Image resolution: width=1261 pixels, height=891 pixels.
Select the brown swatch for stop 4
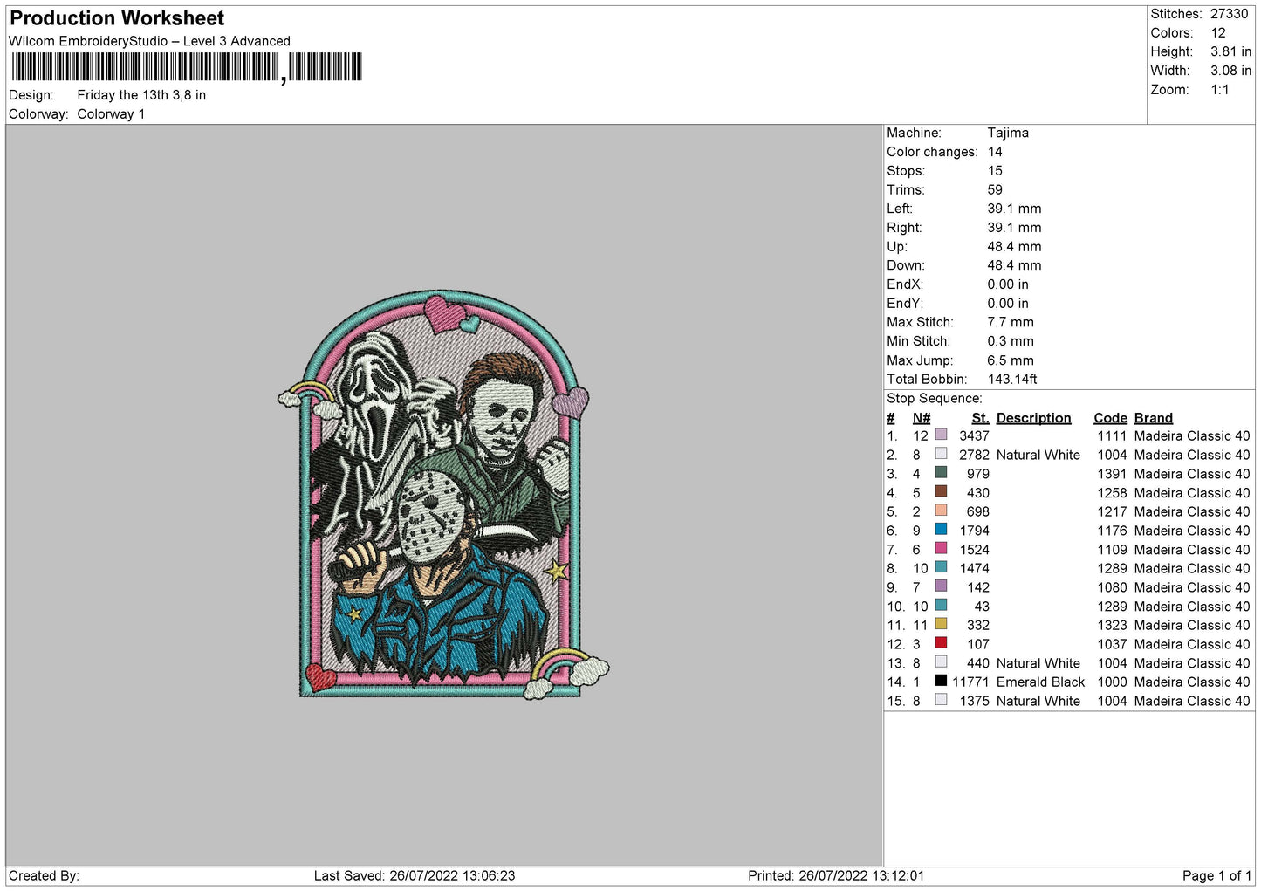(941, 491)
